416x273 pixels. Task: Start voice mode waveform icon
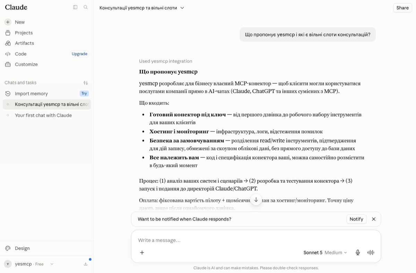point(371,253)
